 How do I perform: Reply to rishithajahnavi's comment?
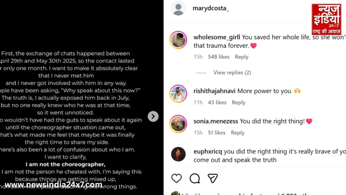pyautogui.click(x=238, y=103)
